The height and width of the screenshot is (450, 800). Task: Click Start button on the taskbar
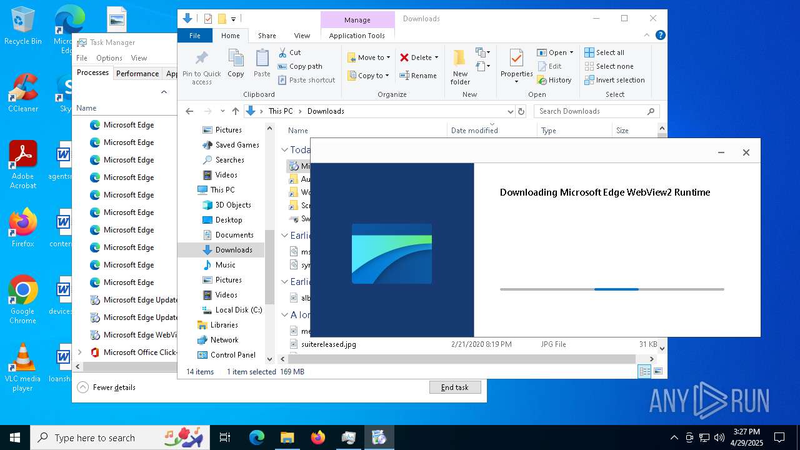pos(15,437)
